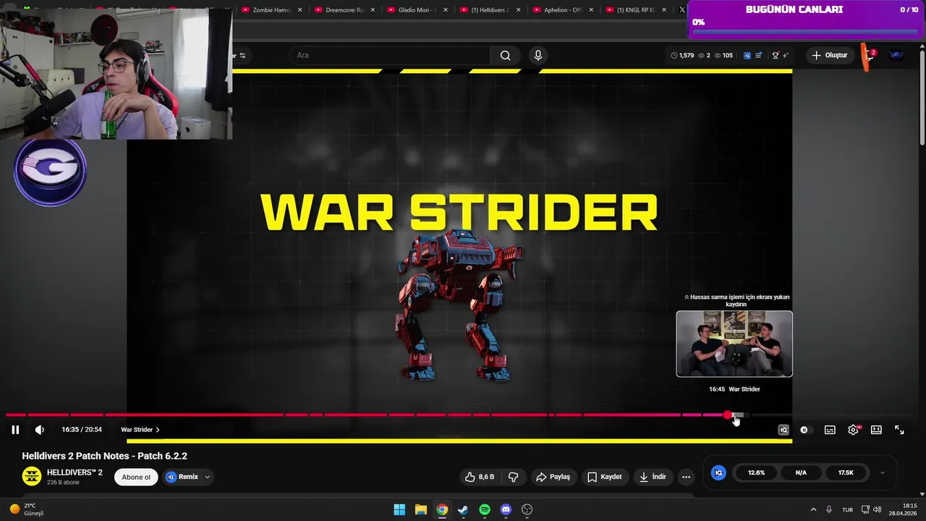The width and height of the screenshot is (926, 521).
Task: Start voice search with the microphone icon
Action: click(x=538, y=55)
